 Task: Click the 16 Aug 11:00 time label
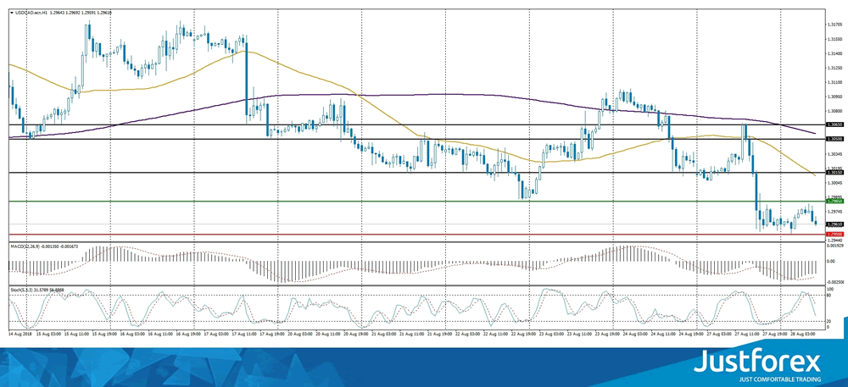159,334
